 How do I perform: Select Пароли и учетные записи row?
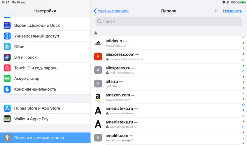pos(45,138)
